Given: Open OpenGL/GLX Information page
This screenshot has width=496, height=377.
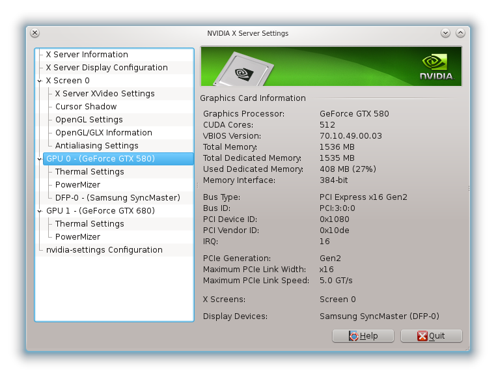Looking at the screenshot, I should click(x=103, y=132).
